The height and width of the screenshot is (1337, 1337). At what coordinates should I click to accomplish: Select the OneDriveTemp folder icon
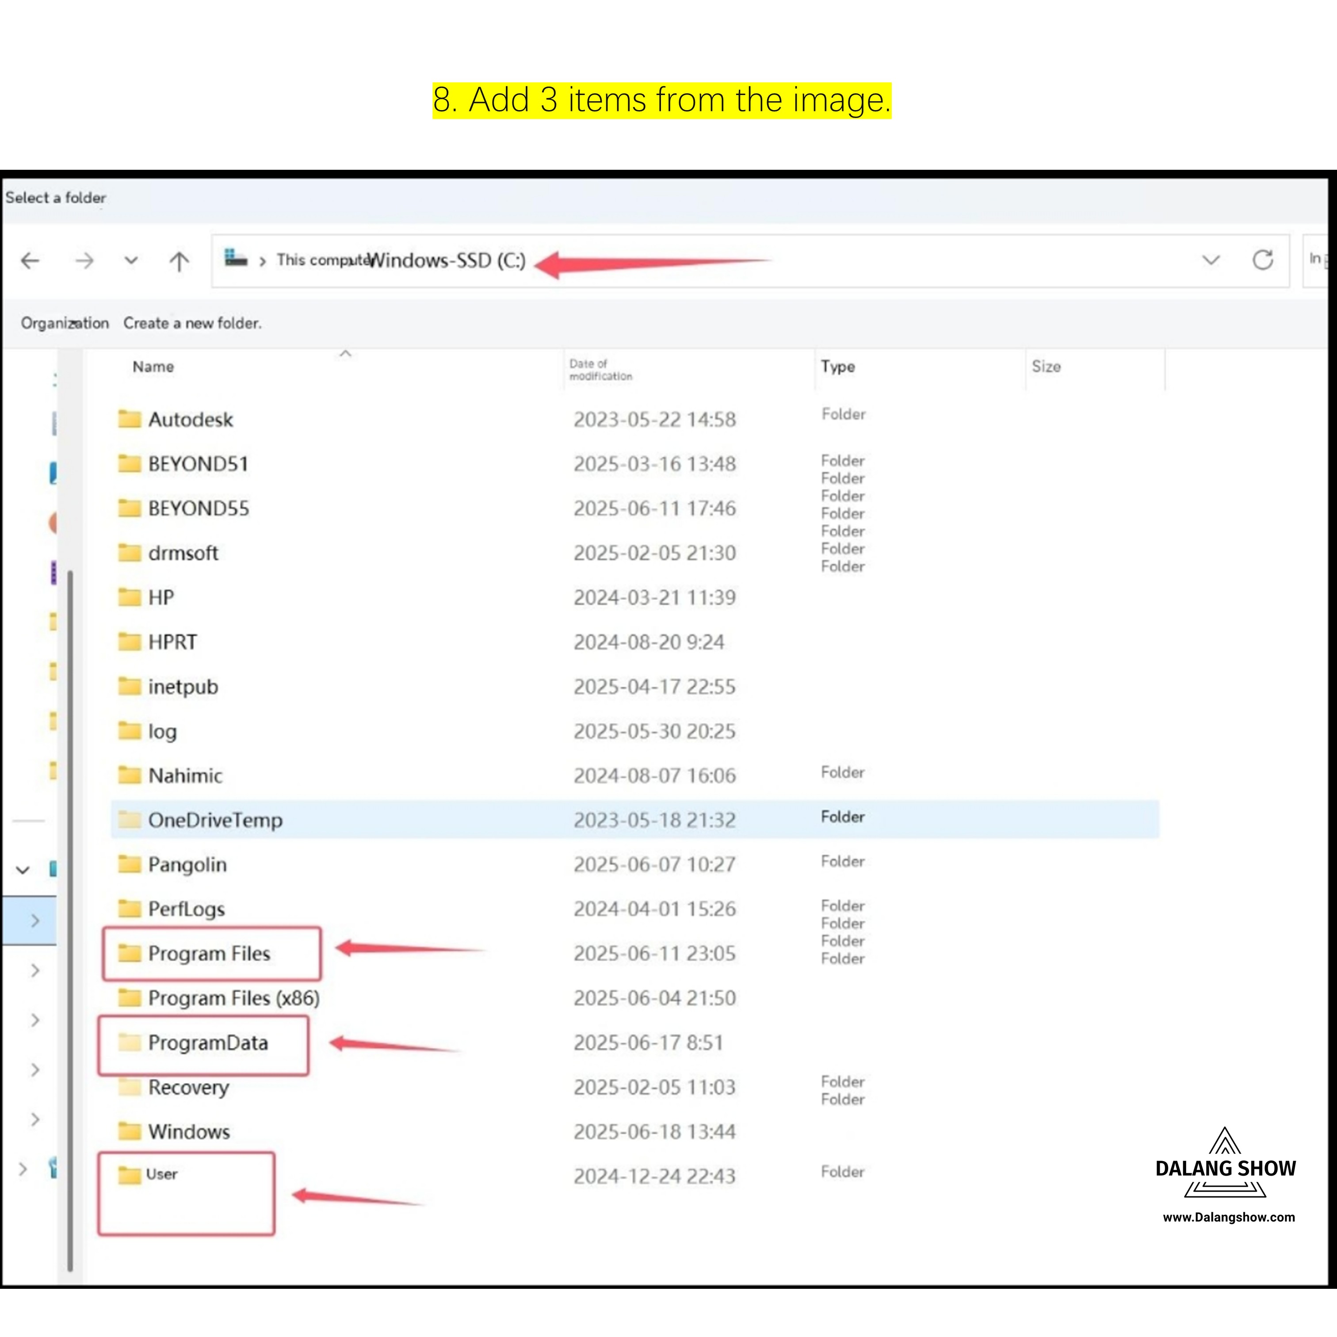[130, 819]
